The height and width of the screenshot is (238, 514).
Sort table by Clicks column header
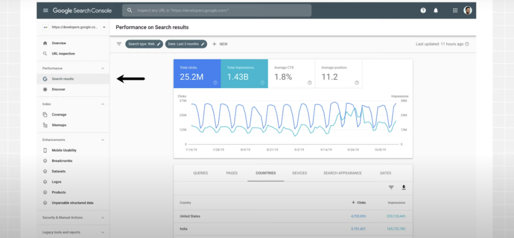tap(358, 202)
